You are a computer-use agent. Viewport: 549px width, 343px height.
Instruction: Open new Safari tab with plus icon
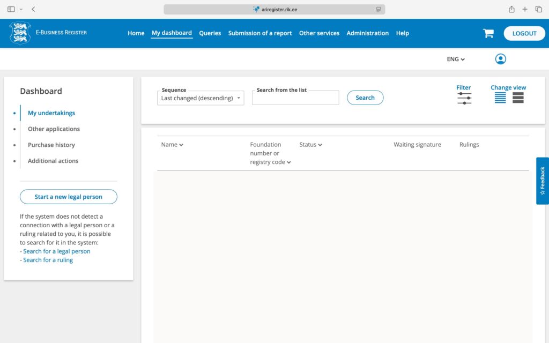point(525,9)
